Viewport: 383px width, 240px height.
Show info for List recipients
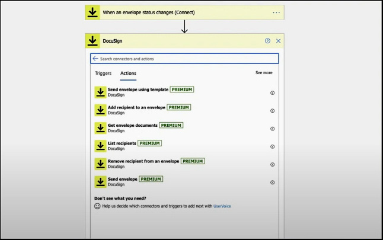click(272, 146)
